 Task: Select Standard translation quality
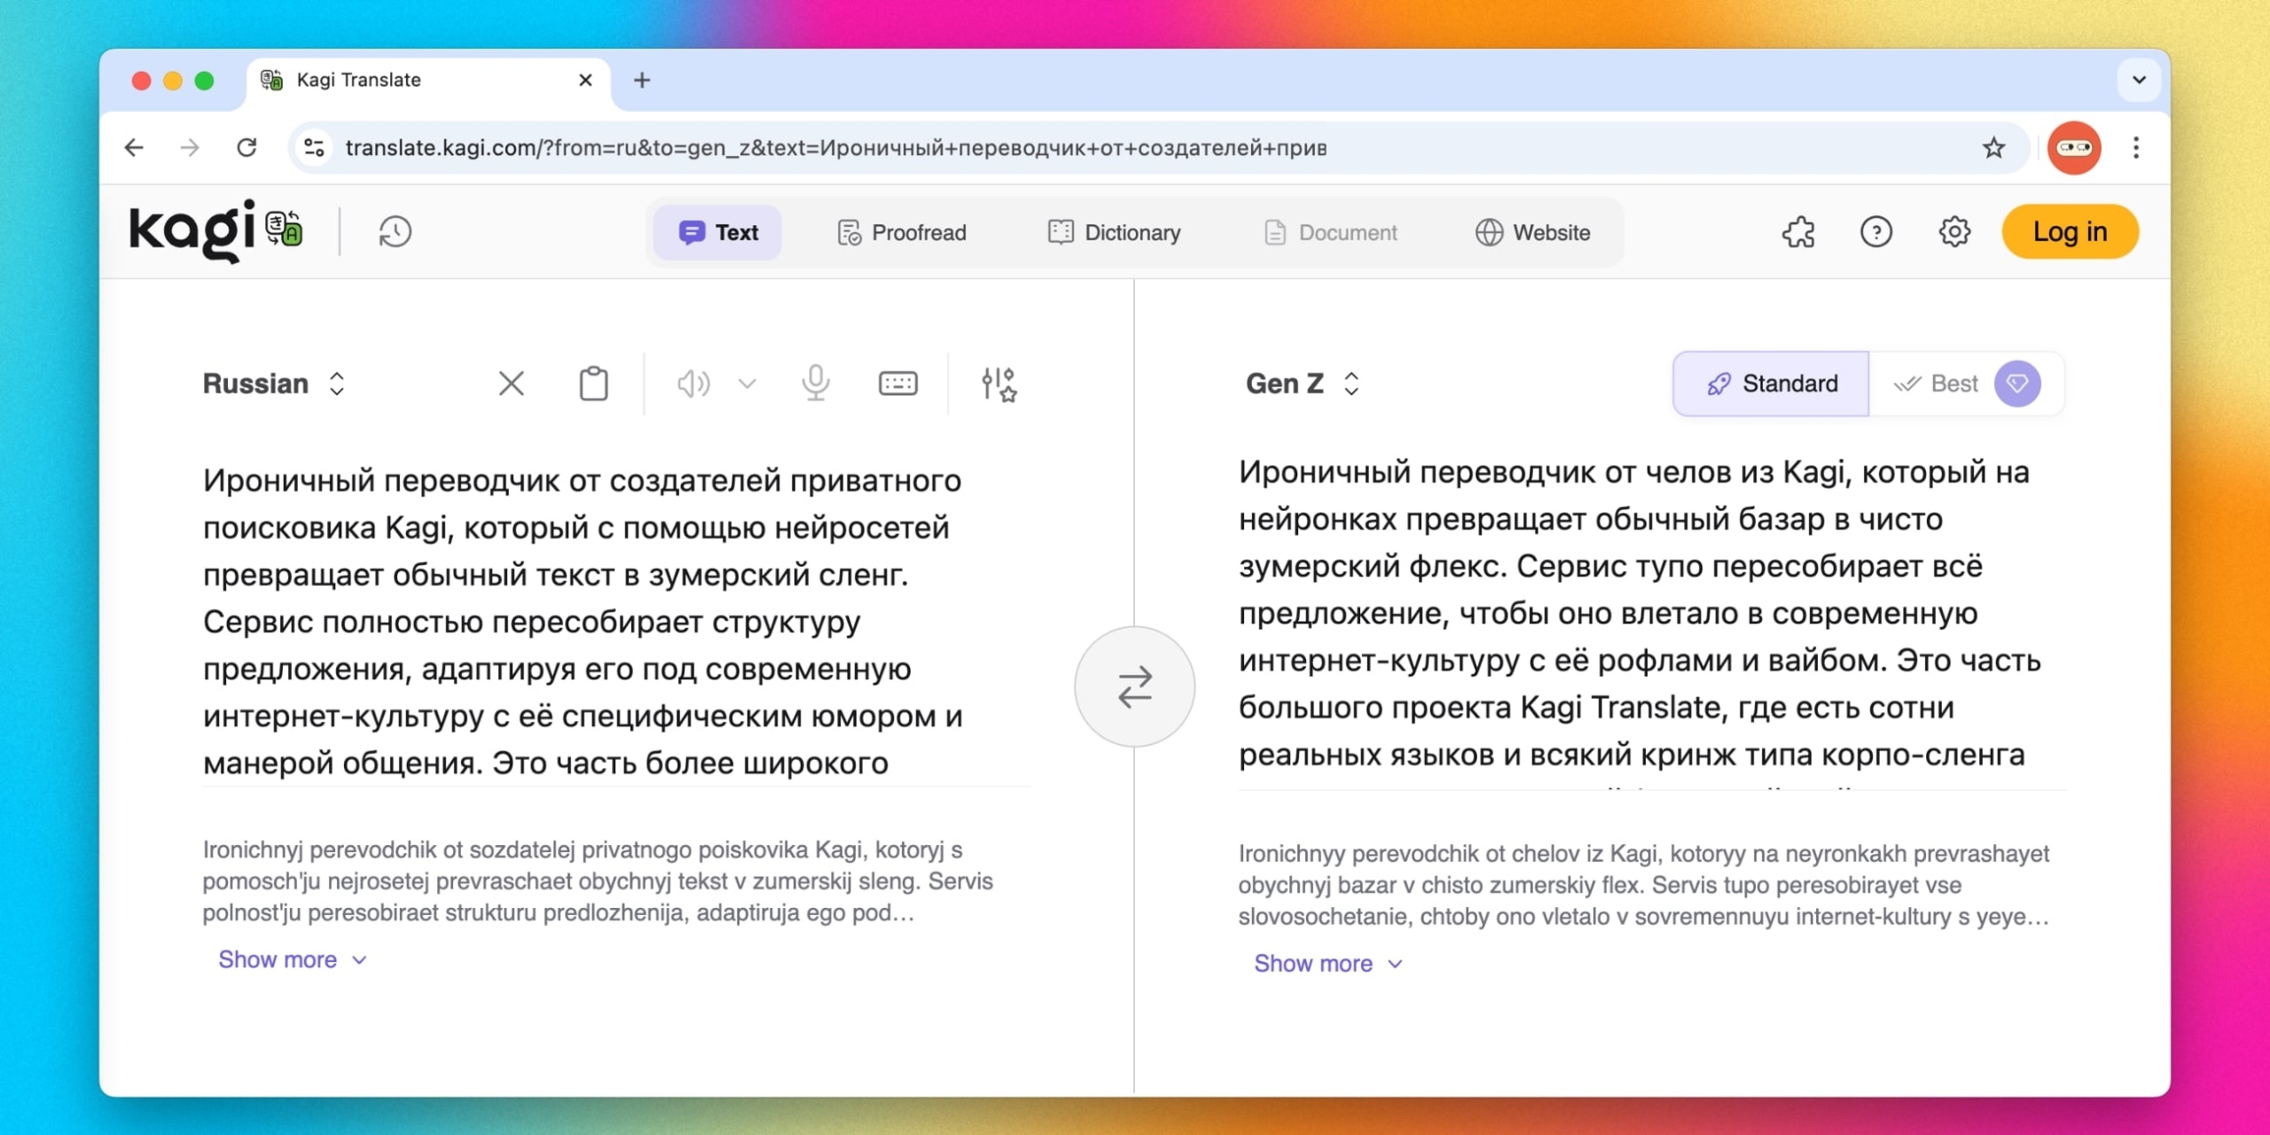pyautogui.click(x=1771, y=384)
